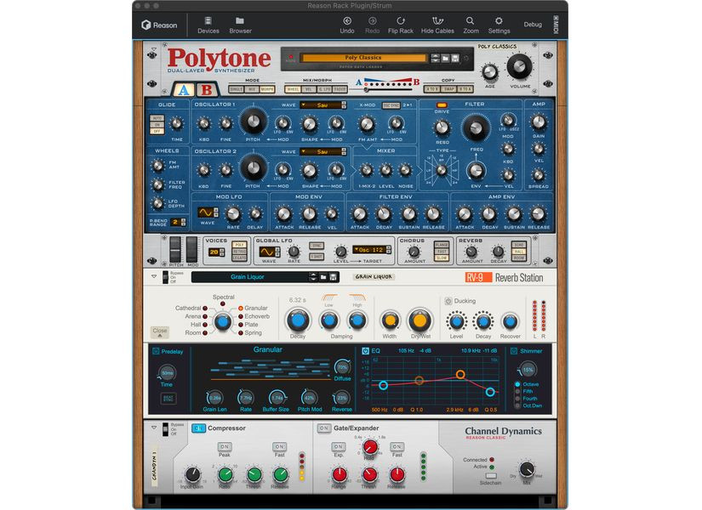This screenshot has height=510, width=702.
Task: Select Wheel as Mix/Morph source
Action: (x=293, y=89)
